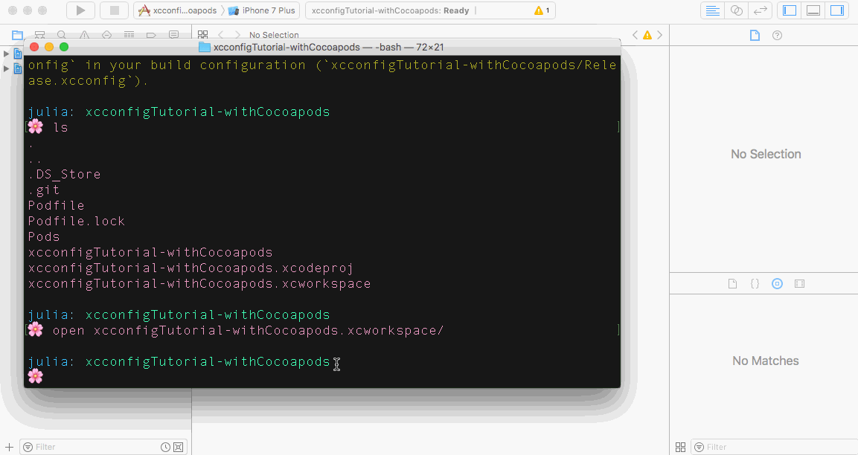This screenshot has width=858, height=455.
Task: Click the last flower prompt in terminal
Action: click(x=36, y=376)
